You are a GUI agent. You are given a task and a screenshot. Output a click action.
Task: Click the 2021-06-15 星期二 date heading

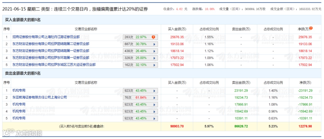[x=21, y=9]
